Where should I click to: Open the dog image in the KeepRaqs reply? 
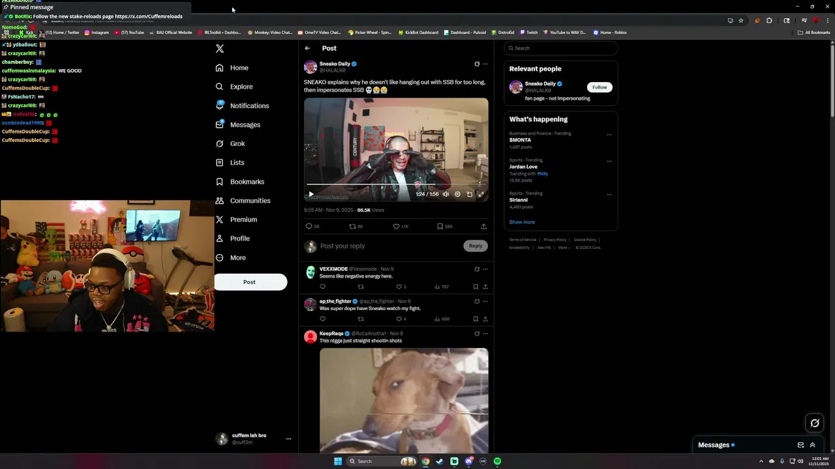coord(404,401)
